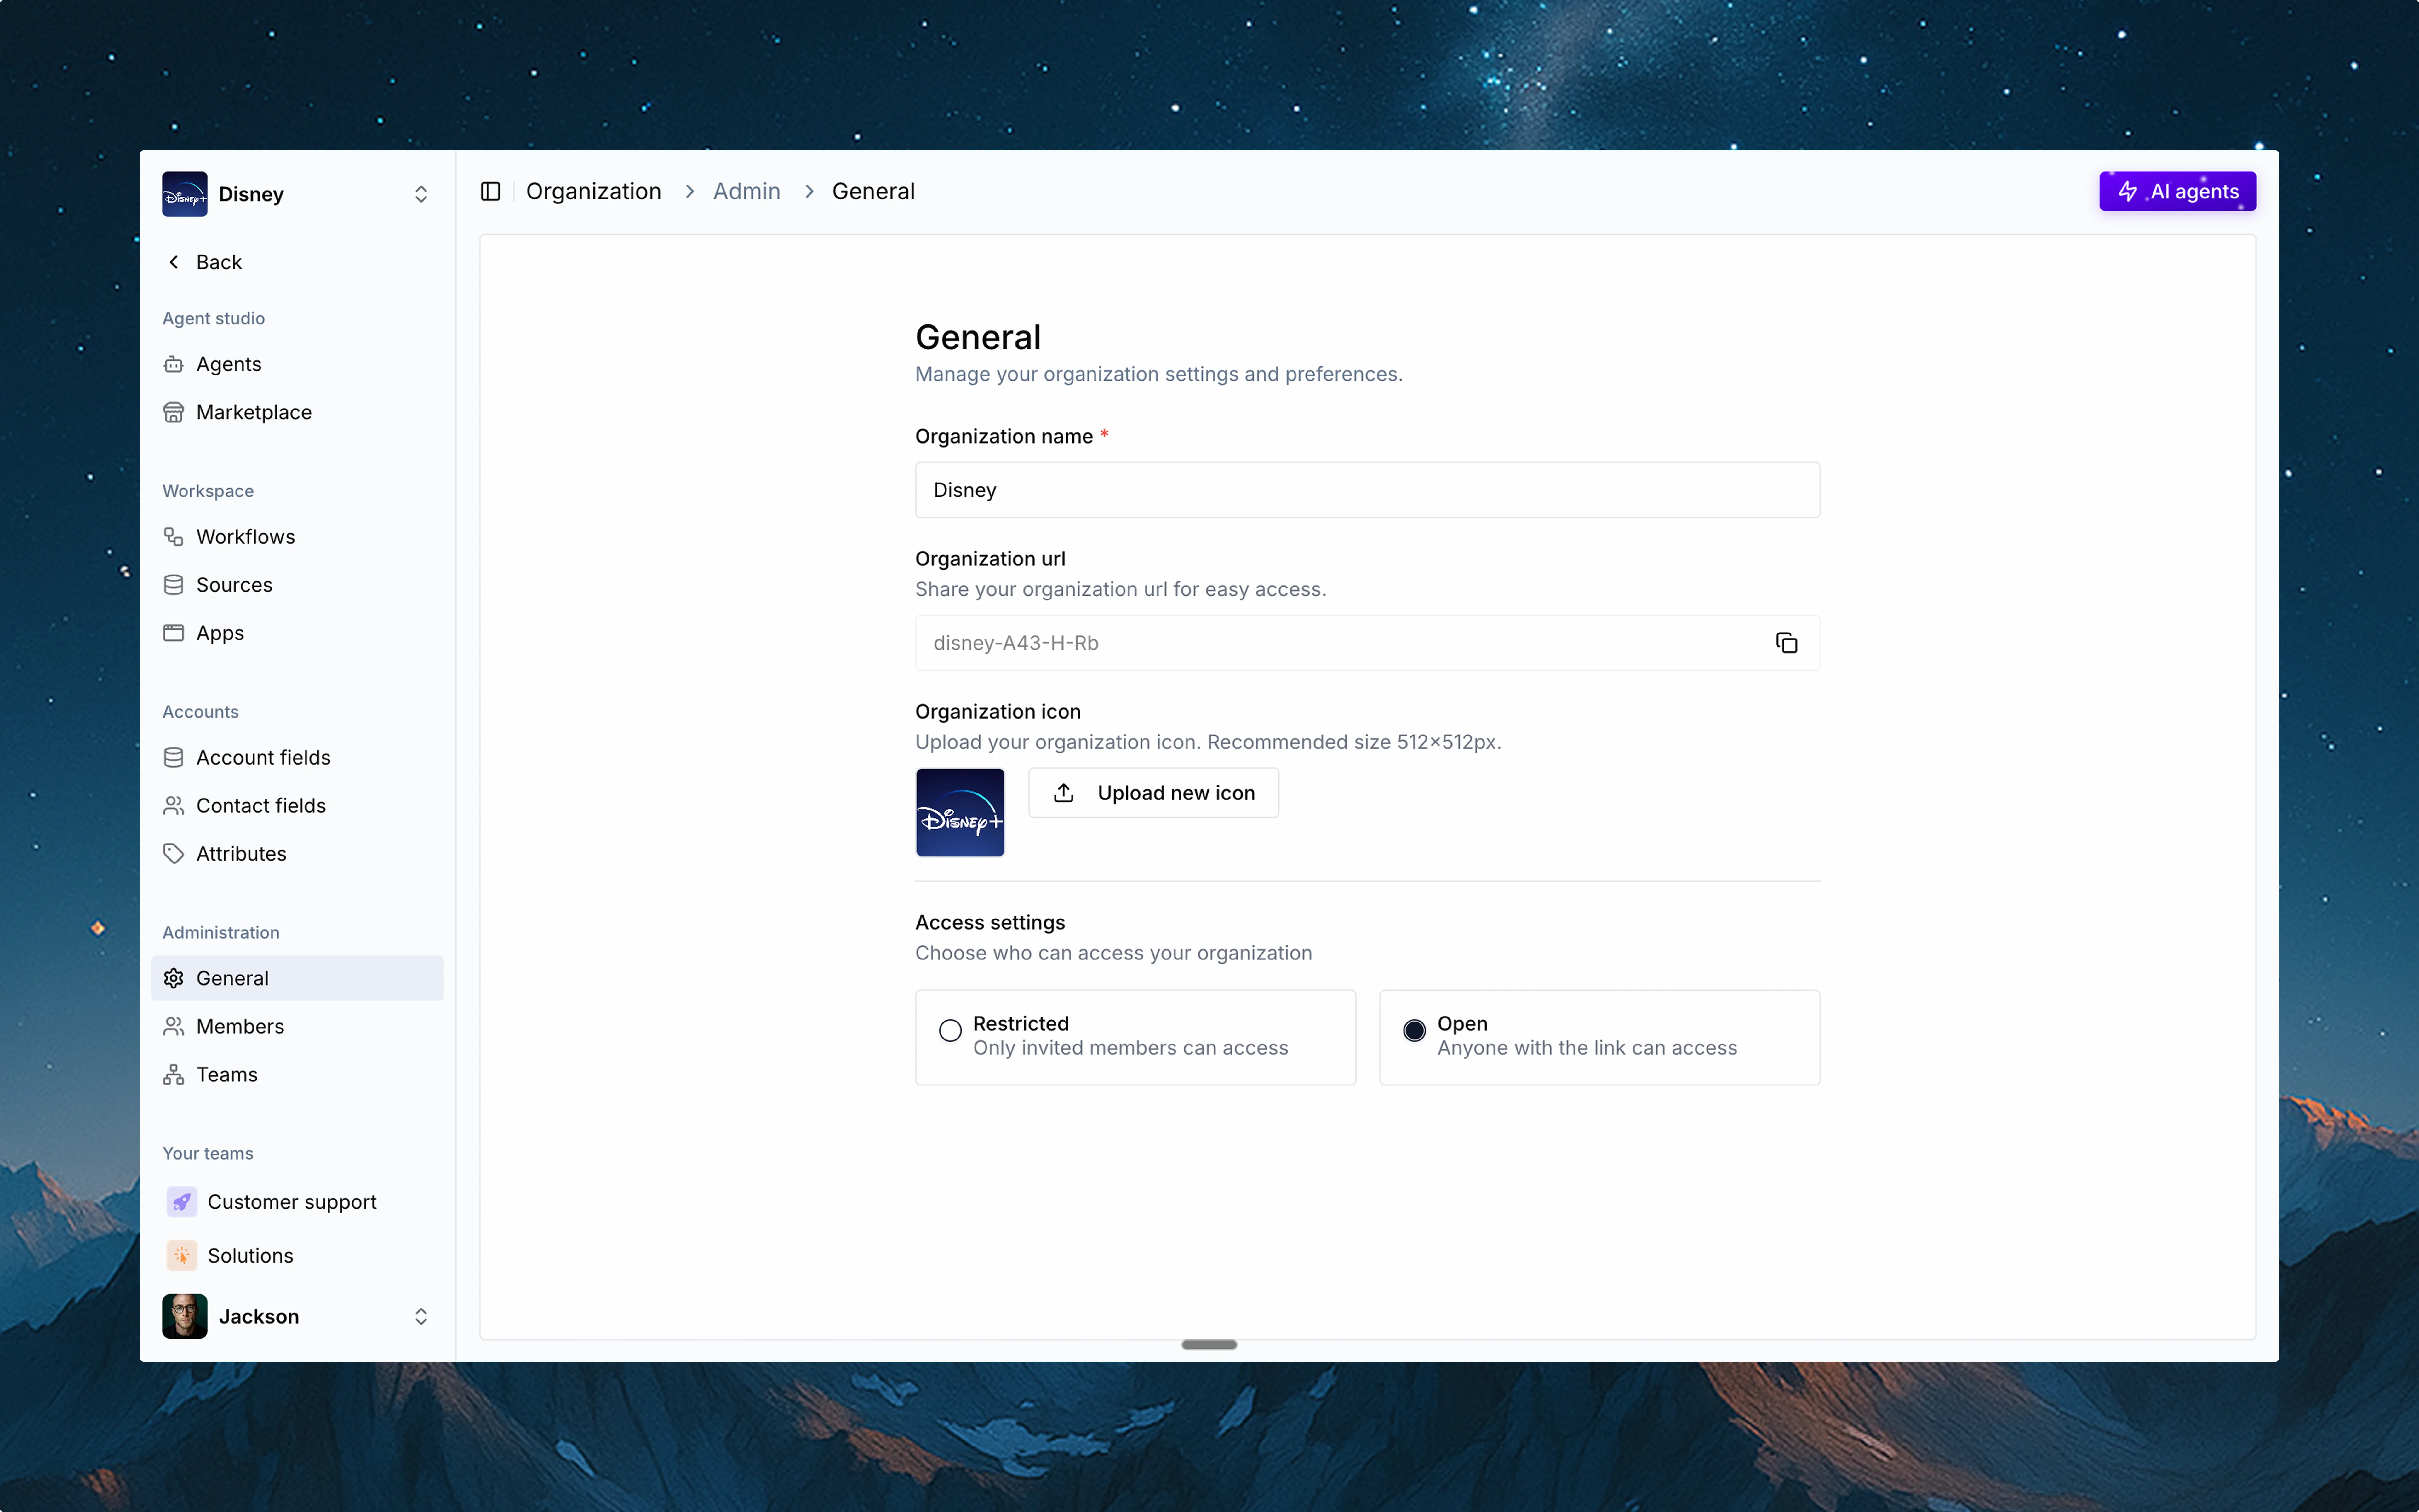Open the Solutions team
The image size is (2419, 1512).
[297, 1256]
